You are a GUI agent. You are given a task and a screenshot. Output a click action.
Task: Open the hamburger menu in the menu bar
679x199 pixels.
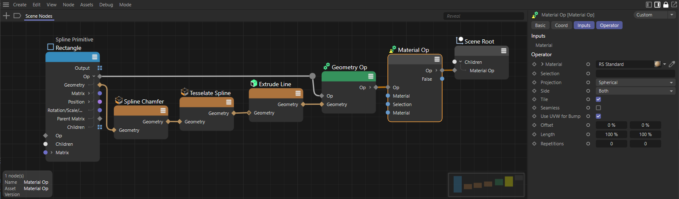6,5
